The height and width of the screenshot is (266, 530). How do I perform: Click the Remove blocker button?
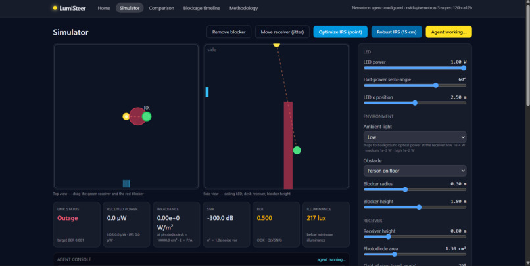click(x=229, y=32)
